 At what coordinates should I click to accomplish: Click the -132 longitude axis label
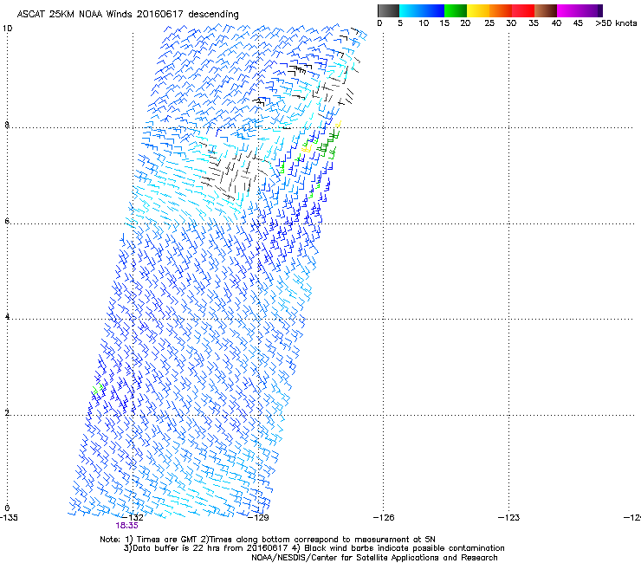point(133,518)
